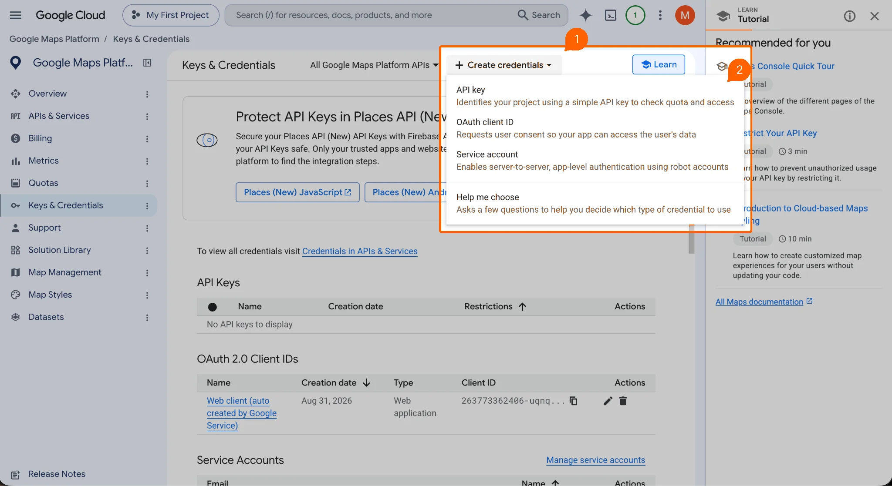Close the Learn Tutorial panel
This screenshot has height=486, width=892.
click(874, 16)
